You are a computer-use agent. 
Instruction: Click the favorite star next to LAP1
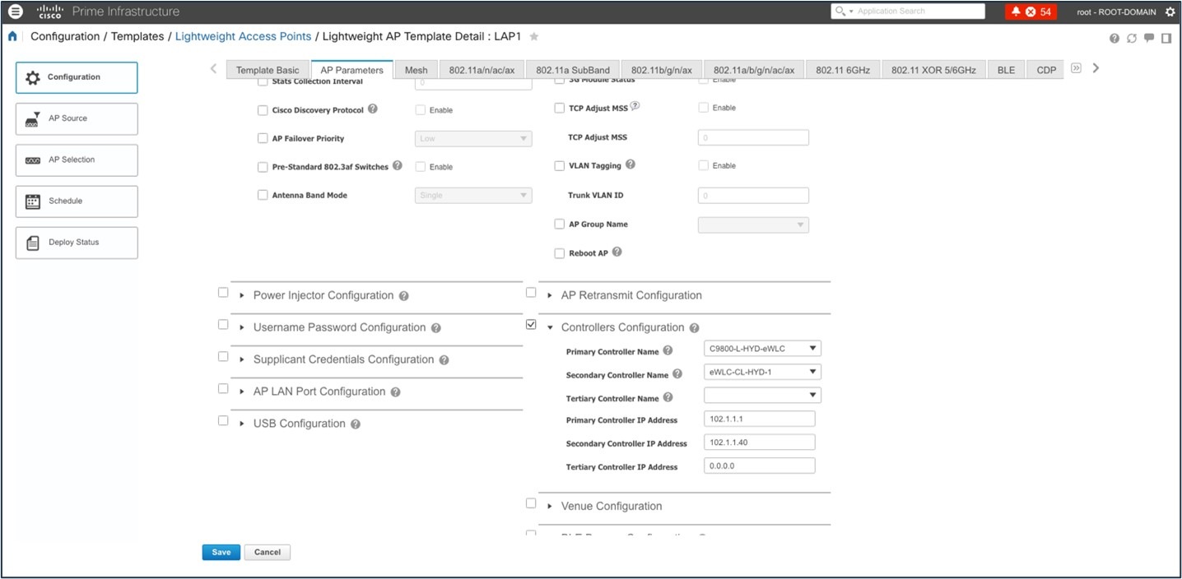535,36
